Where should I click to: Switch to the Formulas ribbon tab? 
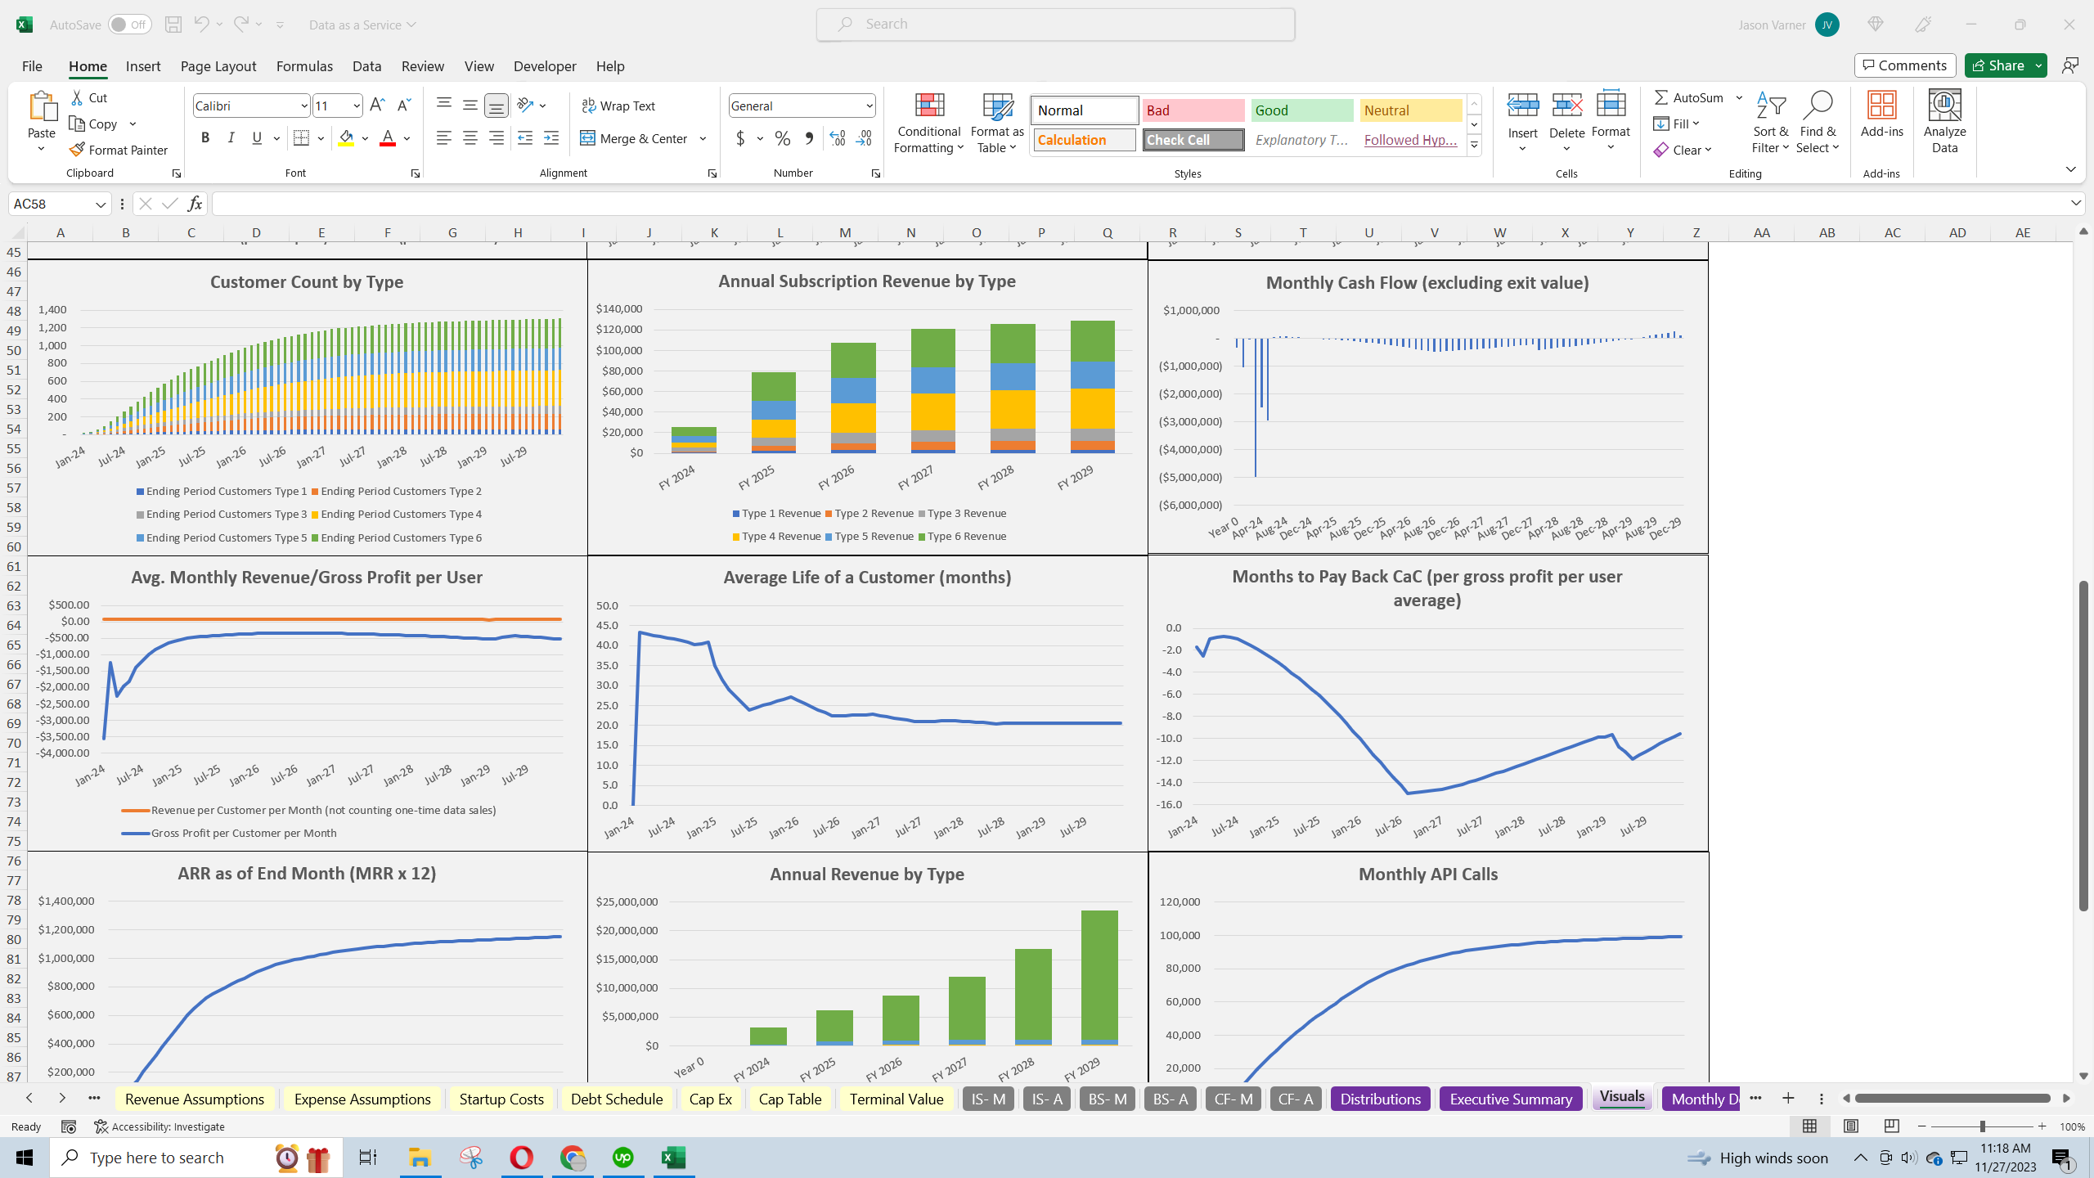303,66
